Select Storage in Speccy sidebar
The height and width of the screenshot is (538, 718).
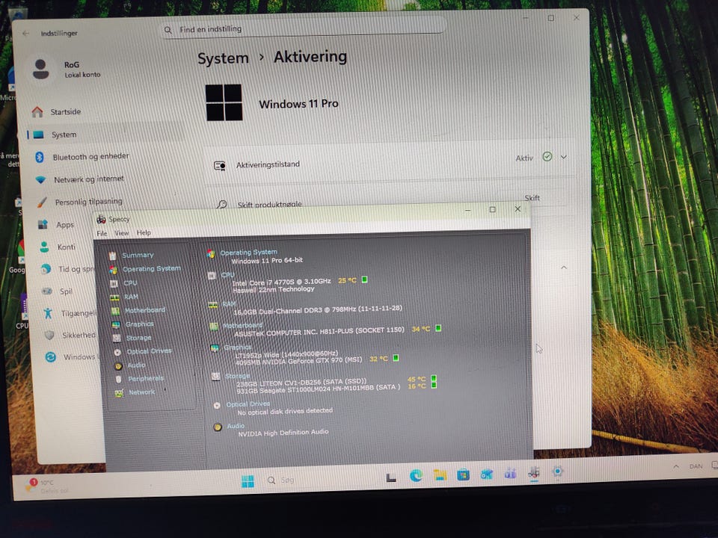[138, 338]
